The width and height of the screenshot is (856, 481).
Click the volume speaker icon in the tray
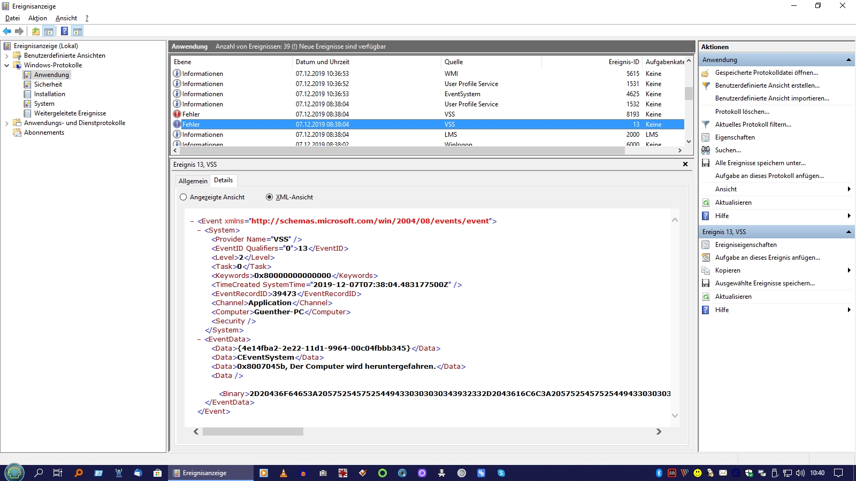click(800, 473)
